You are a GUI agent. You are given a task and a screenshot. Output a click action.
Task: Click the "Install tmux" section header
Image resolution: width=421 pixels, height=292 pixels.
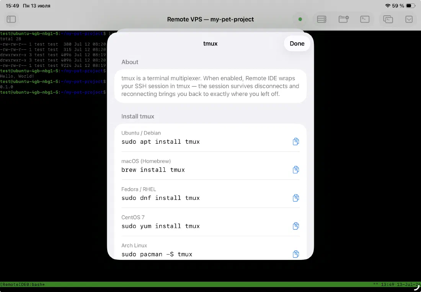pyautogui.click(x=138, y=116)
